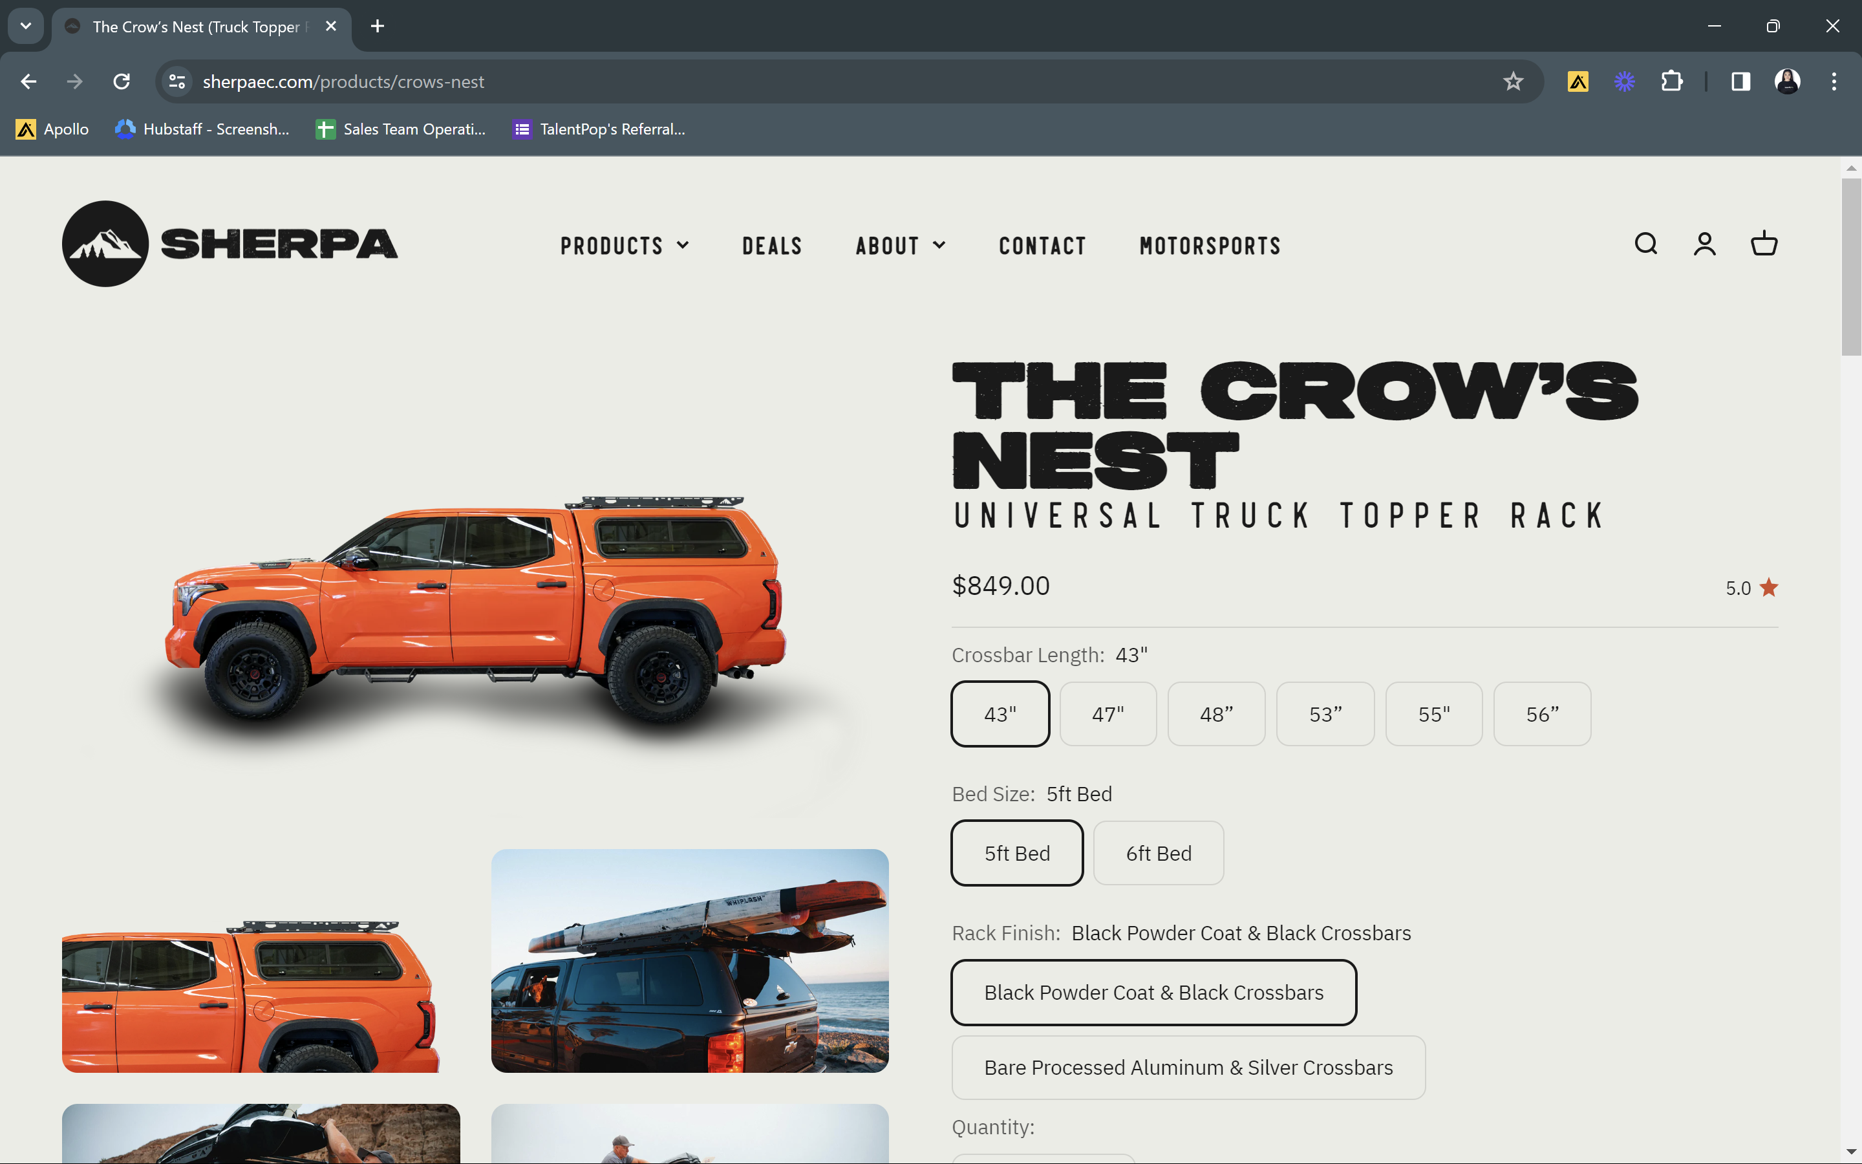Close the Crow's Nest tab
Screen dimensions: 1862x1164
click(331, 26)
